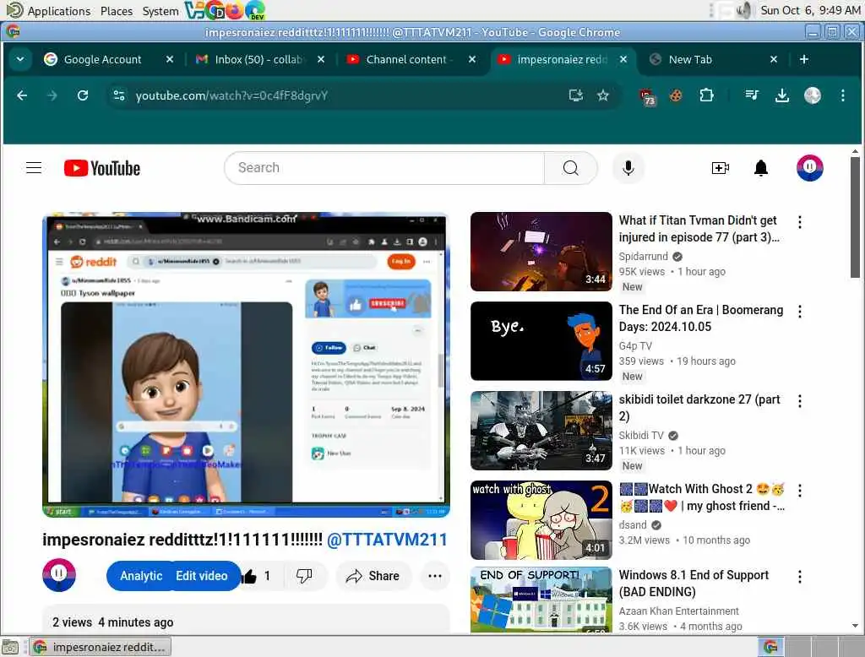Open the notifications bell

click(761, 168)
